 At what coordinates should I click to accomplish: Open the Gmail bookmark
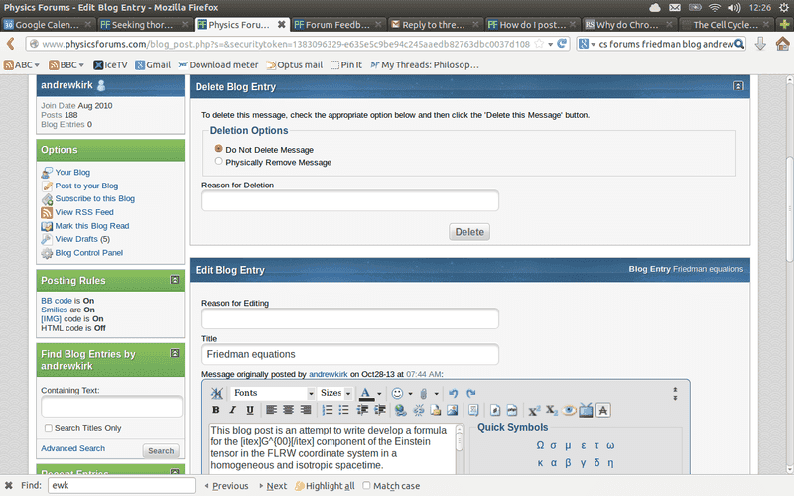(x=153, y=64)
